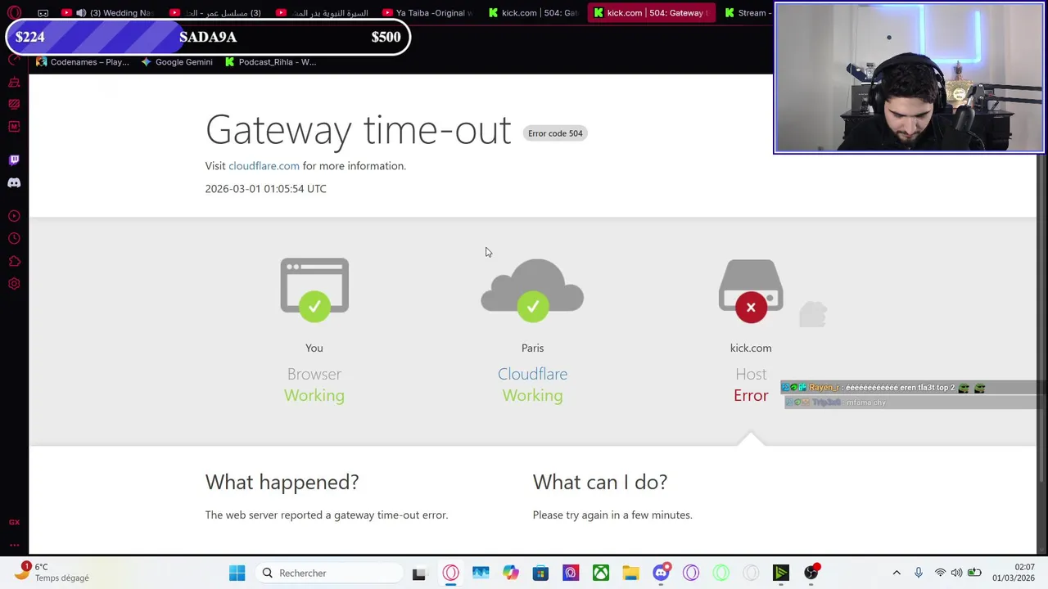Open the Codenames bookmark

click(83, 62)
